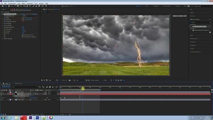
Task: Open the Lightning Type dropdown
Action: (30, 16)
